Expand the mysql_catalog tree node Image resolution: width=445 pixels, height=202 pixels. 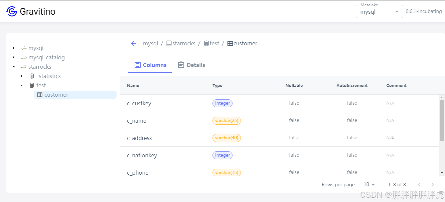14,57
